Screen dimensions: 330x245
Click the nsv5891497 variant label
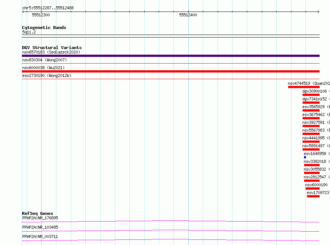314,146
